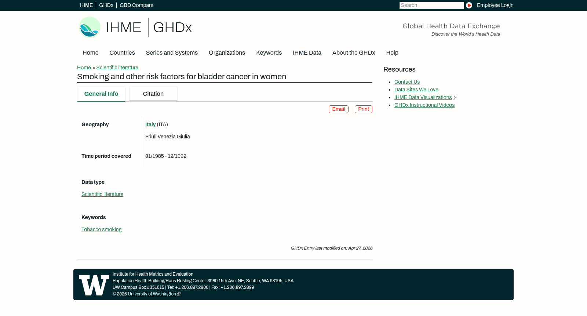The width and height of the screenshot is (587, 316).
Task: Click Home breadcrumb link
Action: click(x=84, y=68)
